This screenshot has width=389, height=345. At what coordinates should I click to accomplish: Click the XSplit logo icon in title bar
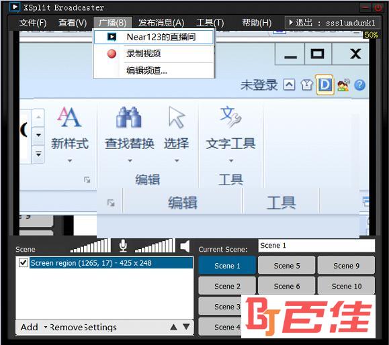click(14, 7)
